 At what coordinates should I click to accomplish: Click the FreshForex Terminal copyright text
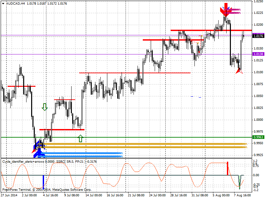pyautogui.click(x=47, y=190)
